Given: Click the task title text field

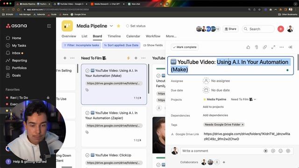Looking at the screenshot, I should 230,65.
